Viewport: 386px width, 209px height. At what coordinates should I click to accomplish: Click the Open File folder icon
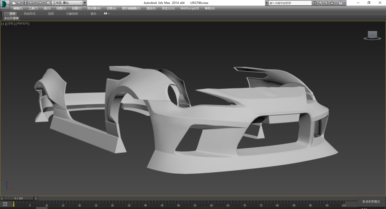tap(20, 3)
